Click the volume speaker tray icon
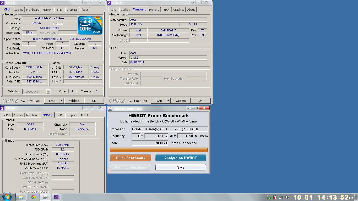Image resolution: width=358 pixels, height=201 pixels. [287, 197]
